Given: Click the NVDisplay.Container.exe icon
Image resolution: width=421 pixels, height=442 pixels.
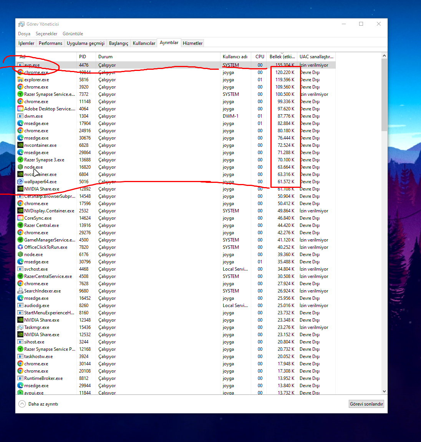Looking at the screenshot, I should [x=20, y=211].
